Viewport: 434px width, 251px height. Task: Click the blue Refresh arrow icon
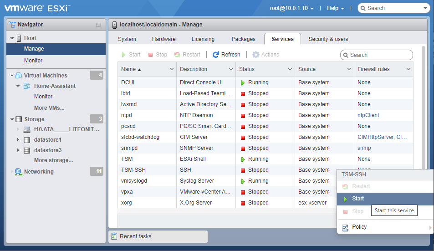coord(215,55)
